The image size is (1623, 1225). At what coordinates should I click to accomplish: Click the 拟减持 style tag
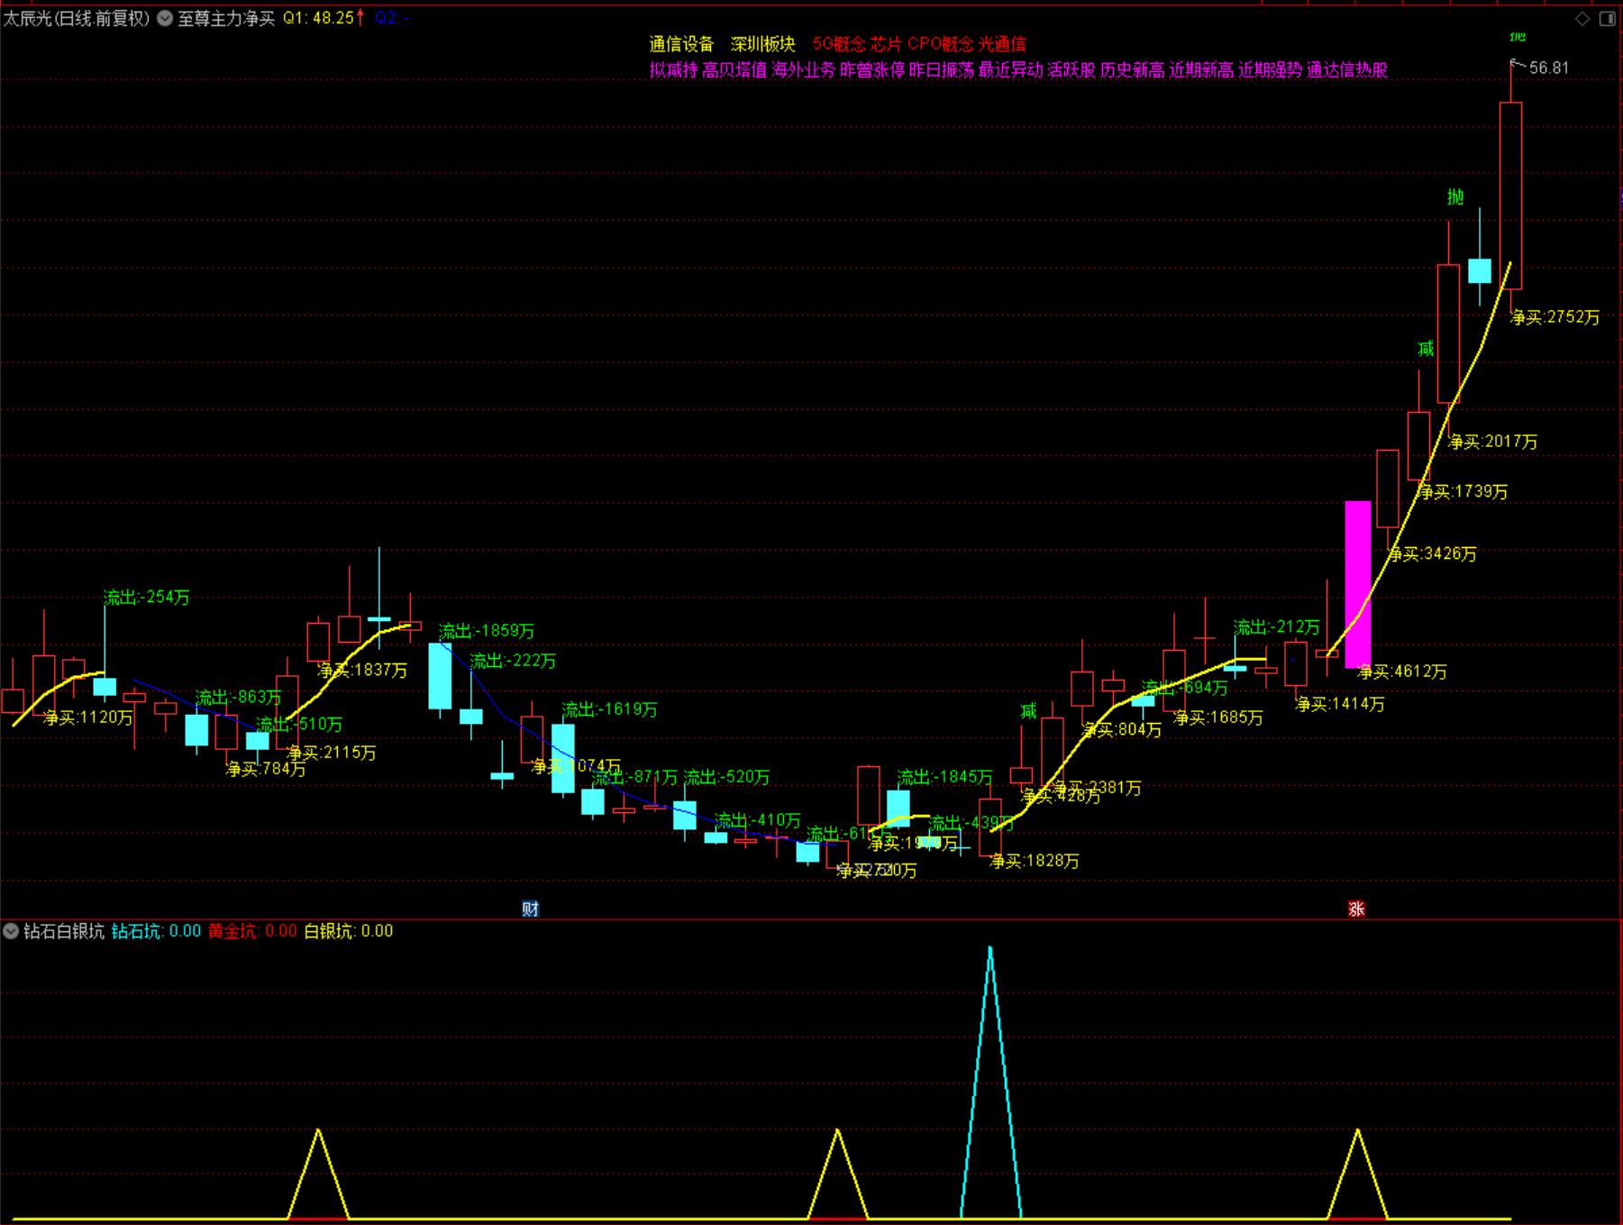point(673,70)
